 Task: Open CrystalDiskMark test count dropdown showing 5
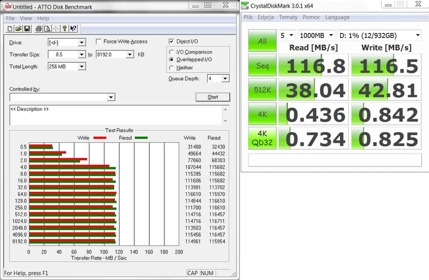click(x=287, y=35)
